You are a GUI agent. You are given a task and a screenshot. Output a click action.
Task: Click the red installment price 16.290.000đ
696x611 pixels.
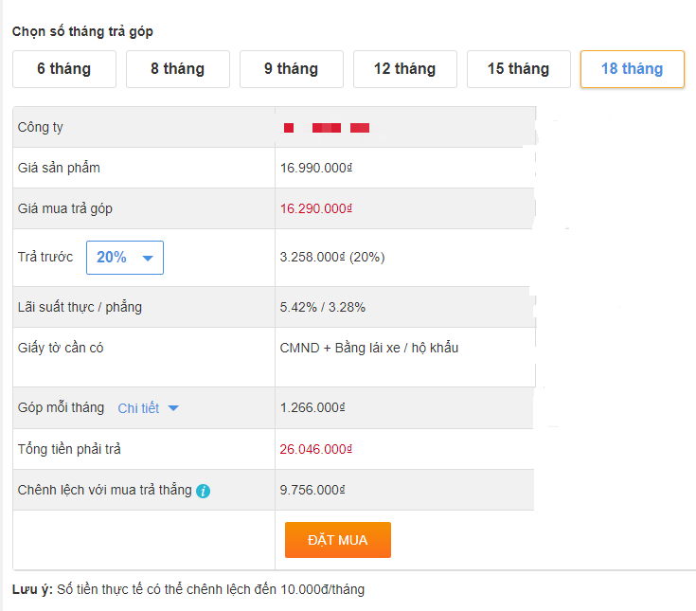pyautogui.click(x=316, y=208)
